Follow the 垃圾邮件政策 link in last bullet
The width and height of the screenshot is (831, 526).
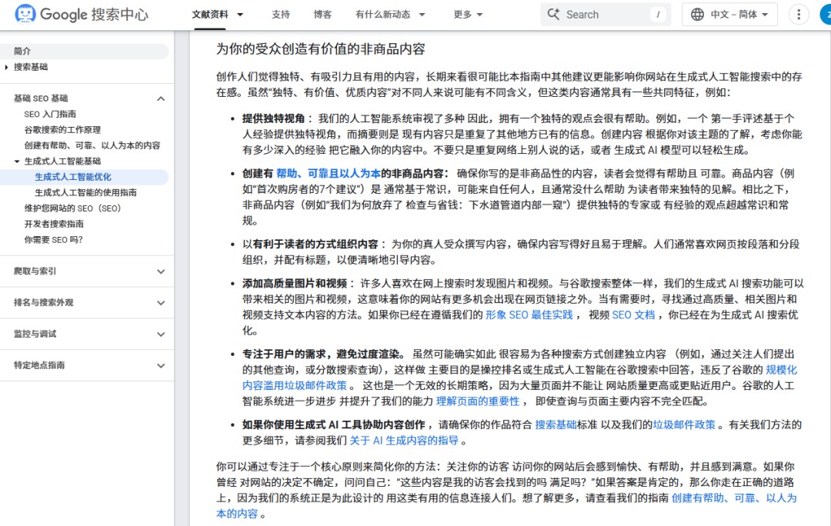pyautogui.click(x=684, y=424)
